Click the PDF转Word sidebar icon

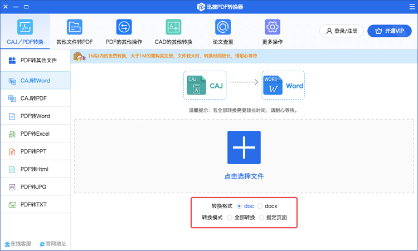click(x=12, y=116)
